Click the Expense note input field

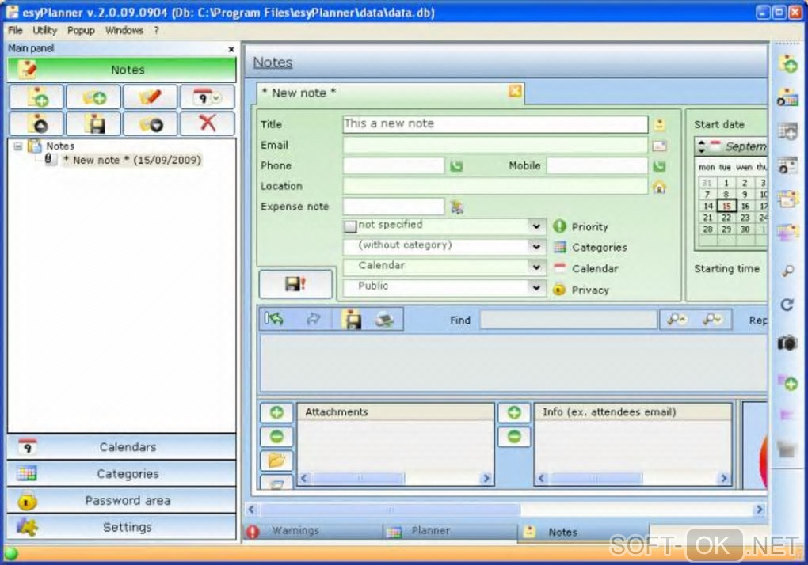[x=393, y=207]
